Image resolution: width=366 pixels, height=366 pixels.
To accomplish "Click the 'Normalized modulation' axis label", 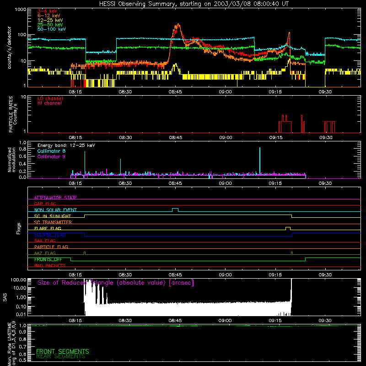I will 11,160.
